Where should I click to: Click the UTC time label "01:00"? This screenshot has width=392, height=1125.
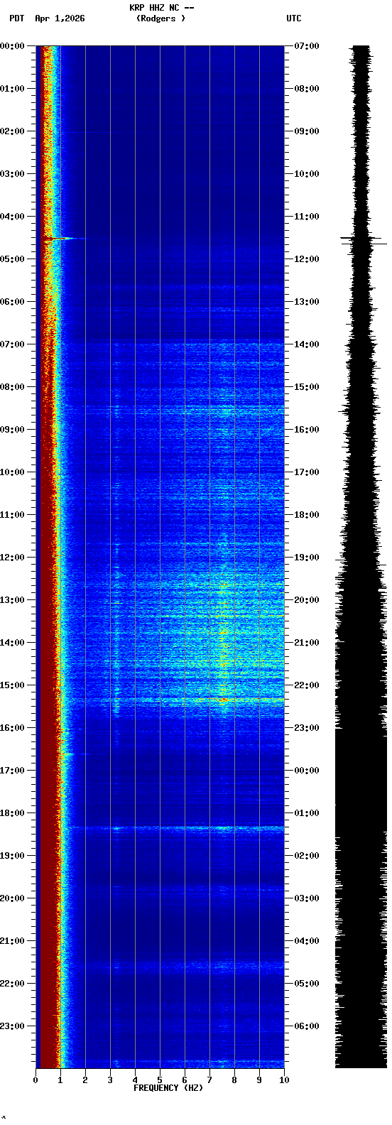307,813
